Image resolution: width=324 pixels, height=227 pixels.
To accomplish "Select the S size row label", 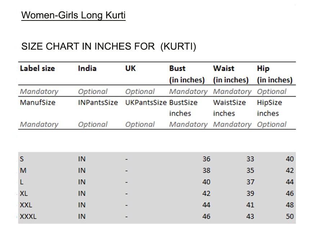I will [22, 159].
